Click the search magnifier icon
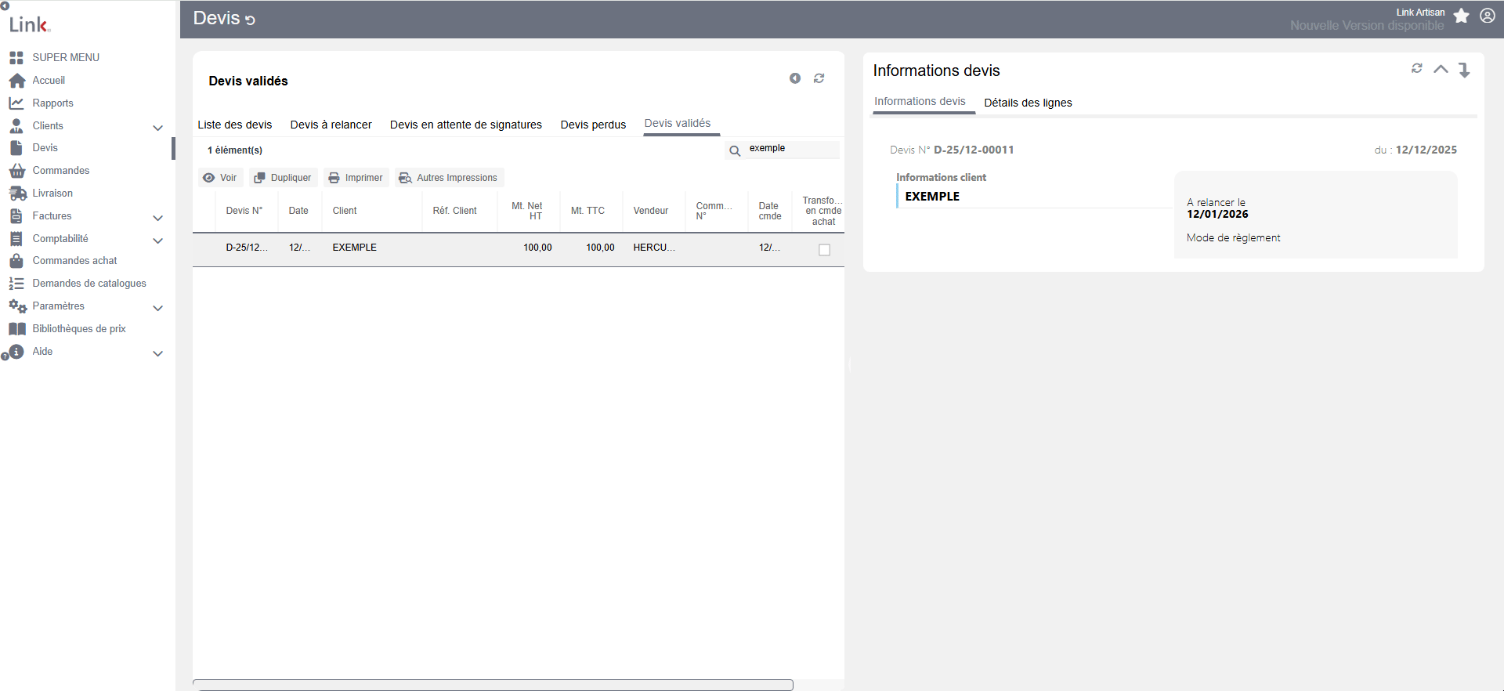This screenshot has width=1504, height=691. (735, 151)
